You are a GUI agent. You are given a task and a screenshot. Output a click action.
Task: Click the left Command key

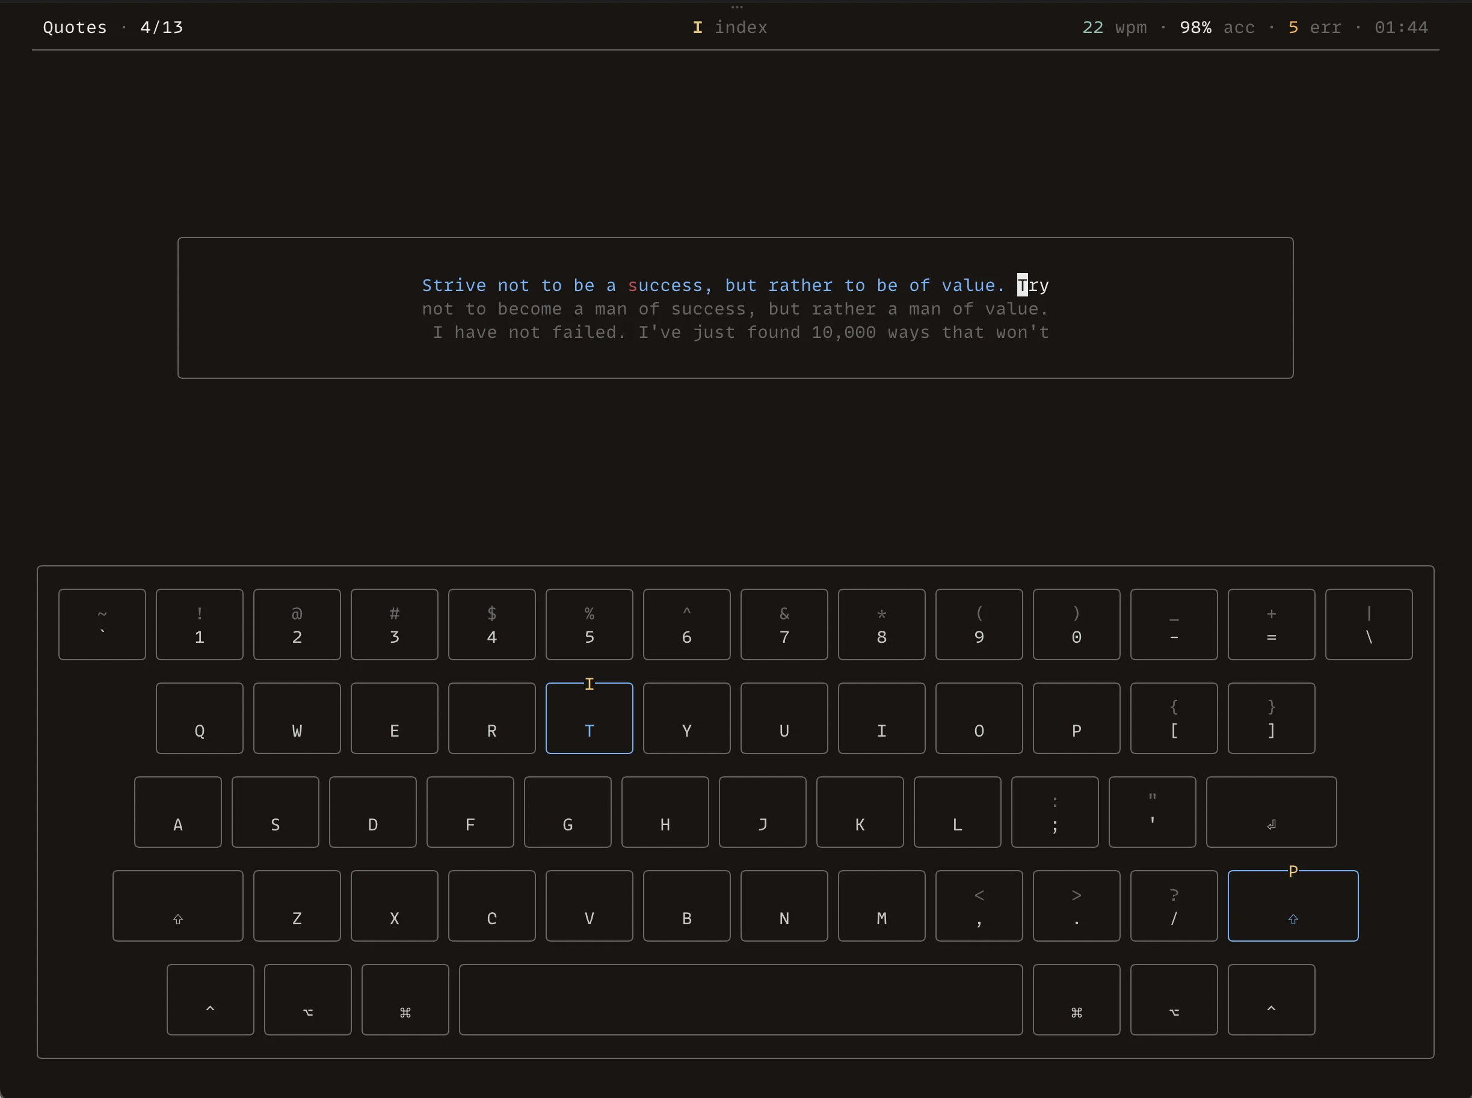[405, 999]
